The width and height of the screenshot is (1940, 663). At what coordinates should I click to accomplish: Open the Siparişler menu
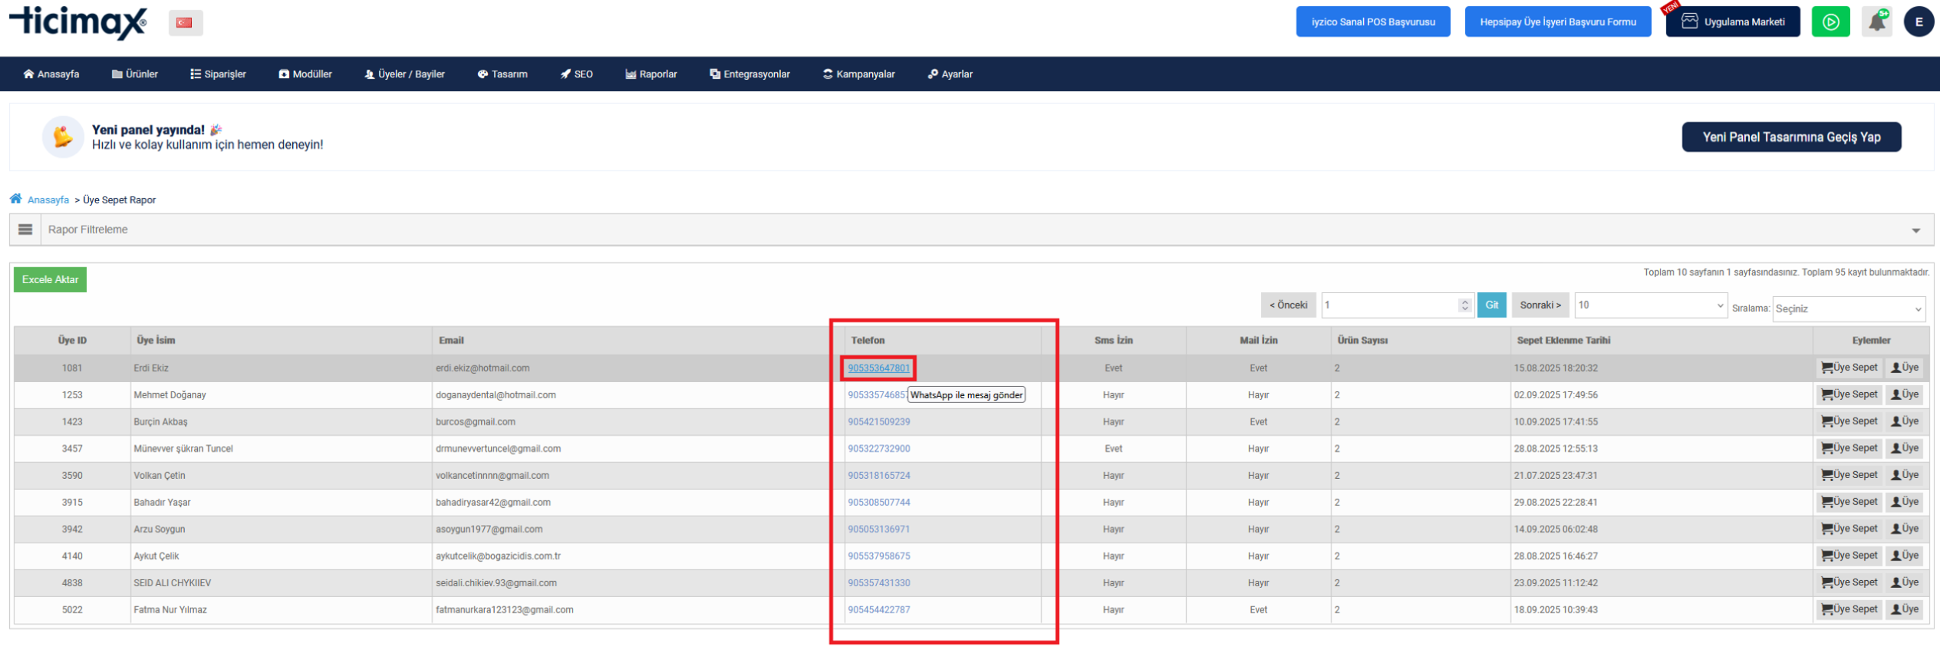click(x=219, y=74)
